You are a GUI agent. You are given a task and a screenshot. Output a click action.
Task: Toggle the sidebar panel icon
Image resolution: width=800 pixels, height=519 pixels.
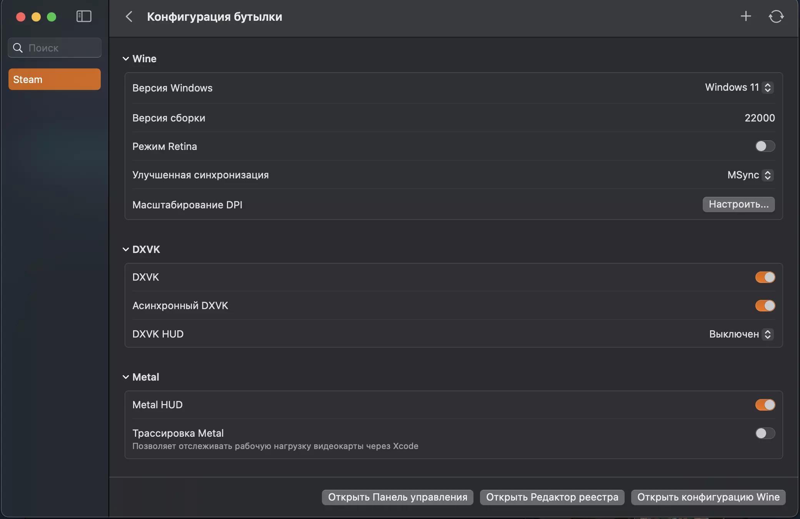tap(84, 17)
